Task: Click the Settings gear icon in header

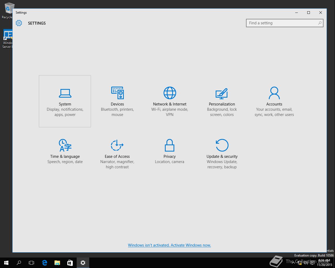Action: tap(19, 23)
